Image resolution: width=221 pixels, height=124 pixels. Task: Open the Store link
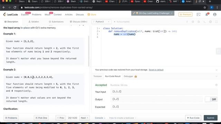pyautogui.click(x=92, y=14)
